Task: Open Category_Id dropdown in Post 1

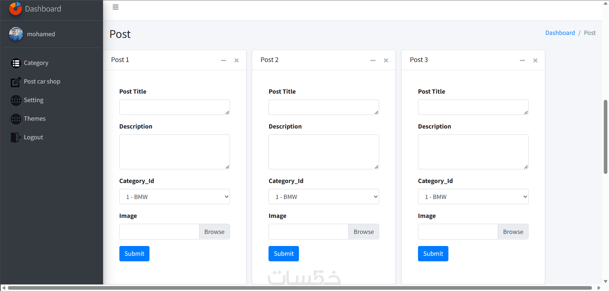Action: click(x=174, y=197)
